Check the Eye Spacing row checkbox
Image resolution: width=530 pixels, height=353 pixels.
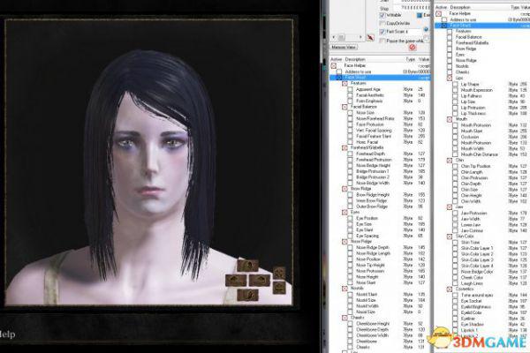pyautogui.click(x=350, y=236)
